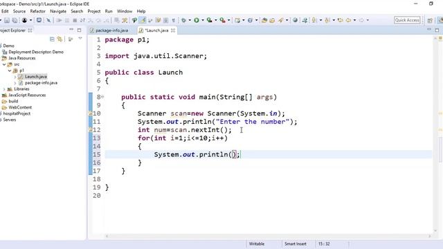
Task: Click the black circle profile toolbar icon
Action: tap(25, 20)
